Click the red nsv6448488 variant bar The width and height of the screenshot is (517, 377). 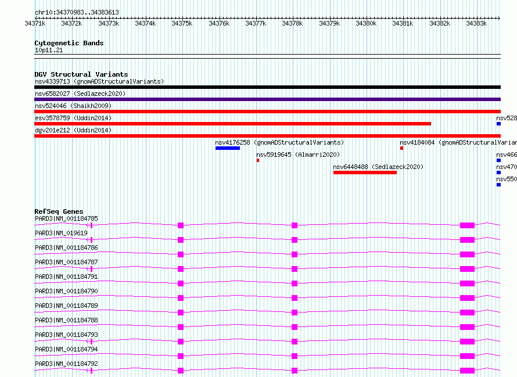pos(365,173)
